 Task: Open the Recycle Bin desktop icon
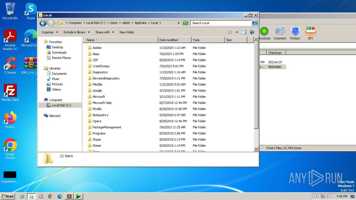[10, 11]
